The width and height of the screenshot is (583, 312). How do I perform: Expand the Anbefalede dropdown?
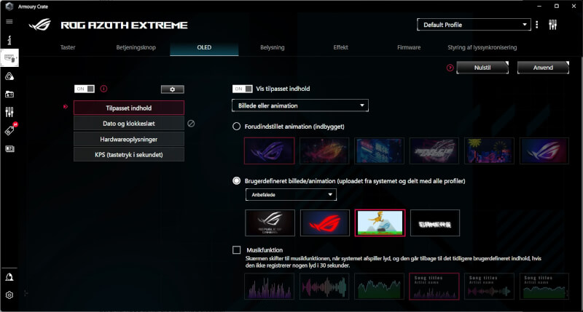pos(291,195)
